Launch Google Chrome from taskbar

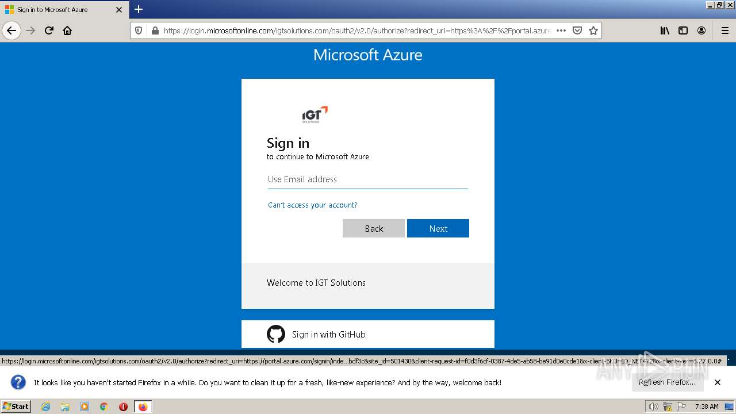[x=104, y=407]
